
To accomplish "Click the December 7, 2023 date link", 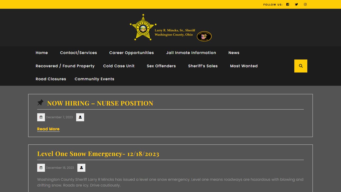I will pos(59,117).
